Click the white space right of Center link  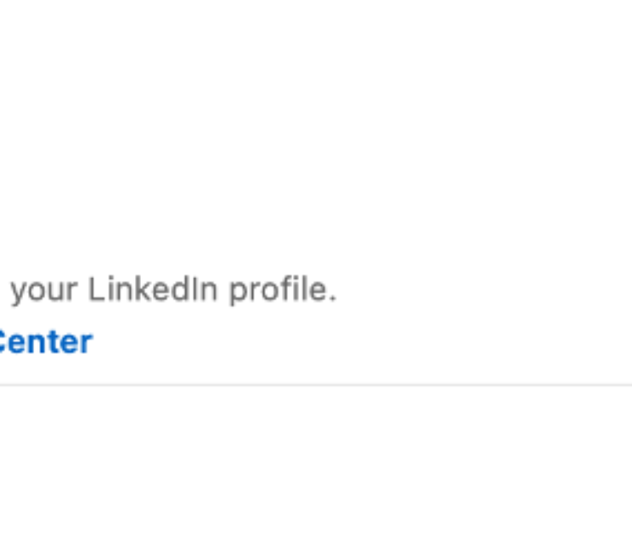click(342, 342)
